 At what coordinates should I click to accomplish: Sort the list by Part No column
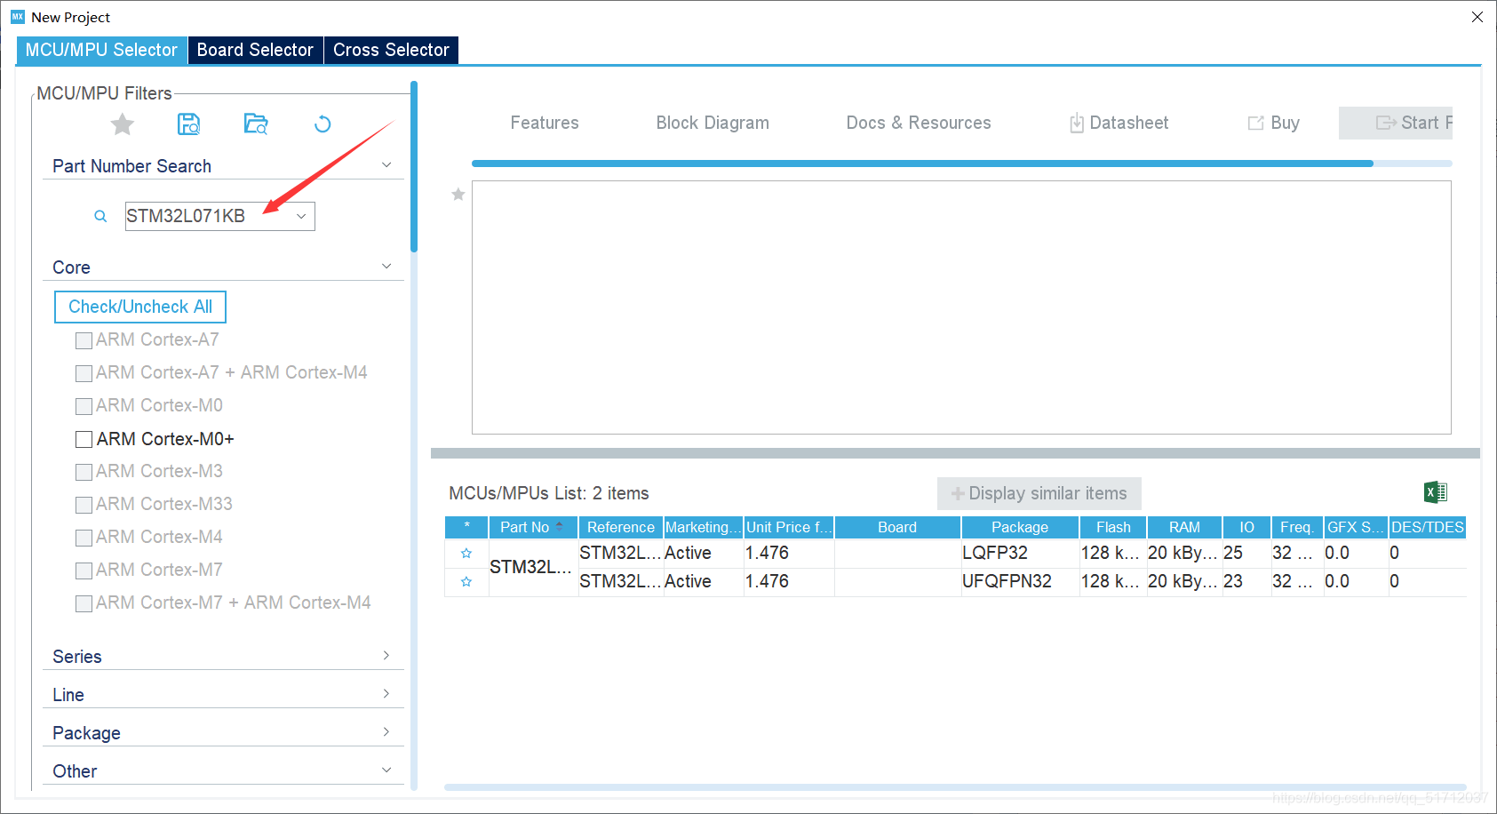533,527
